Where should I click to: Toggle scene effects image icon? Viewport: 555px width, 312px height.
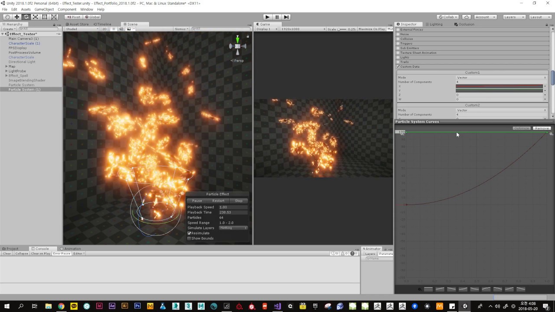tap(129, 29)
